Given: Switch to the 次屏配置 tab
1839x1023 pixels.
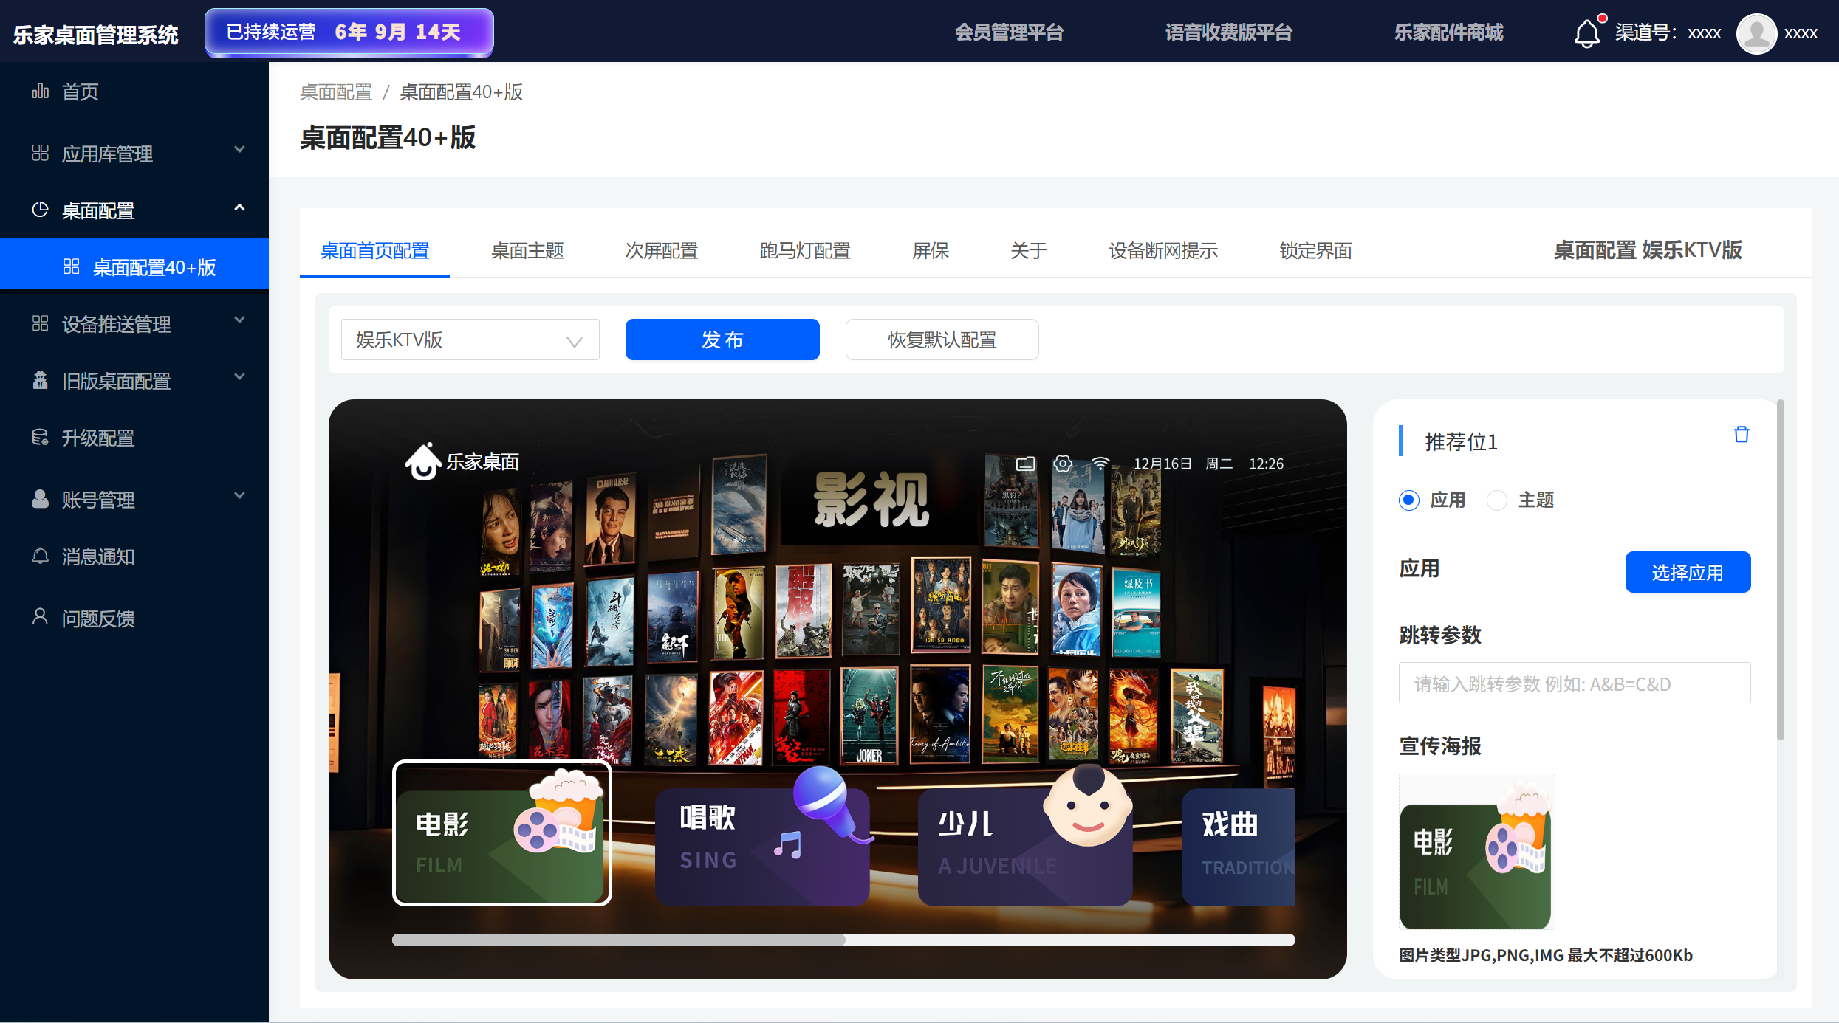Looking at the screenshot, I should click(x=662, y=251).
